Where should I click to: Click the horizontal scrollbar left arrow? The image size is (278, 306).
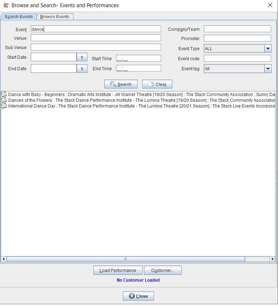pyautogui.click(x=4, y=259)
